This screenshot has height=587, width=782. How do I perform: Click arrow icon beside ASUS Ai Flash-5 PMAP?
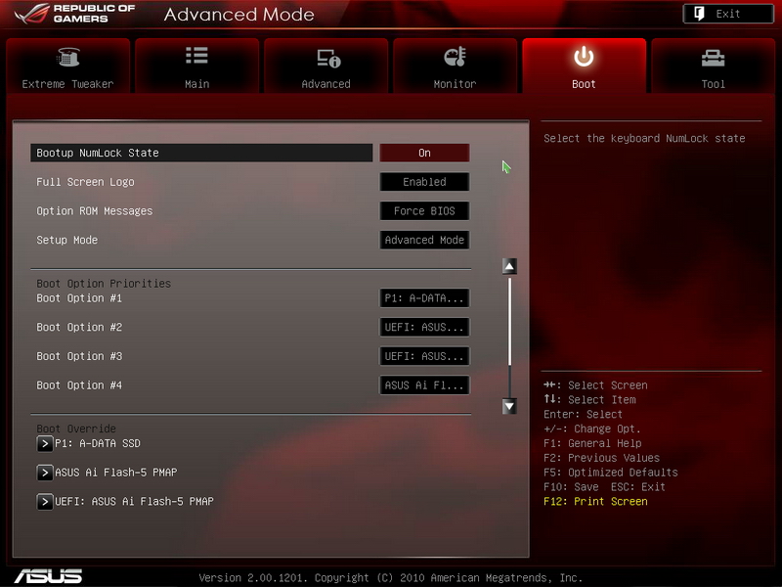(44, 473)
